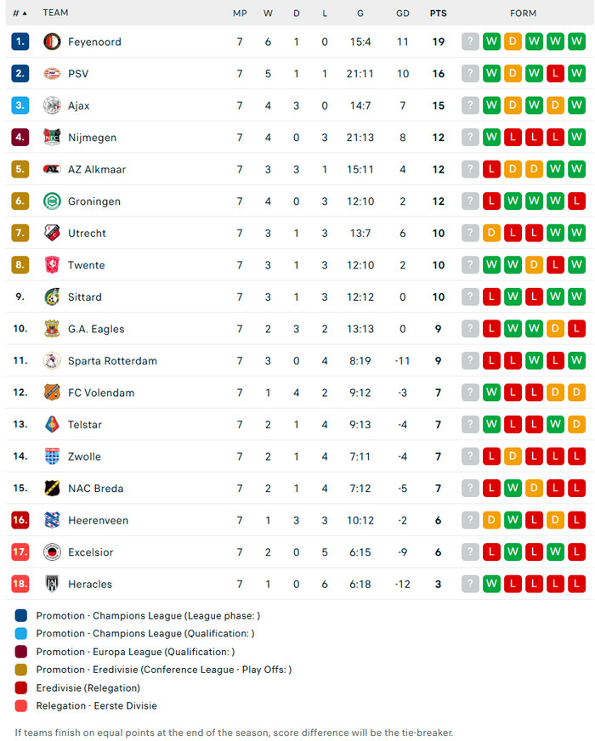Image resolution: width=595 pixels, height=741 pixels.
Task: Click the Ajax team crest
Action: pos(52,105)
